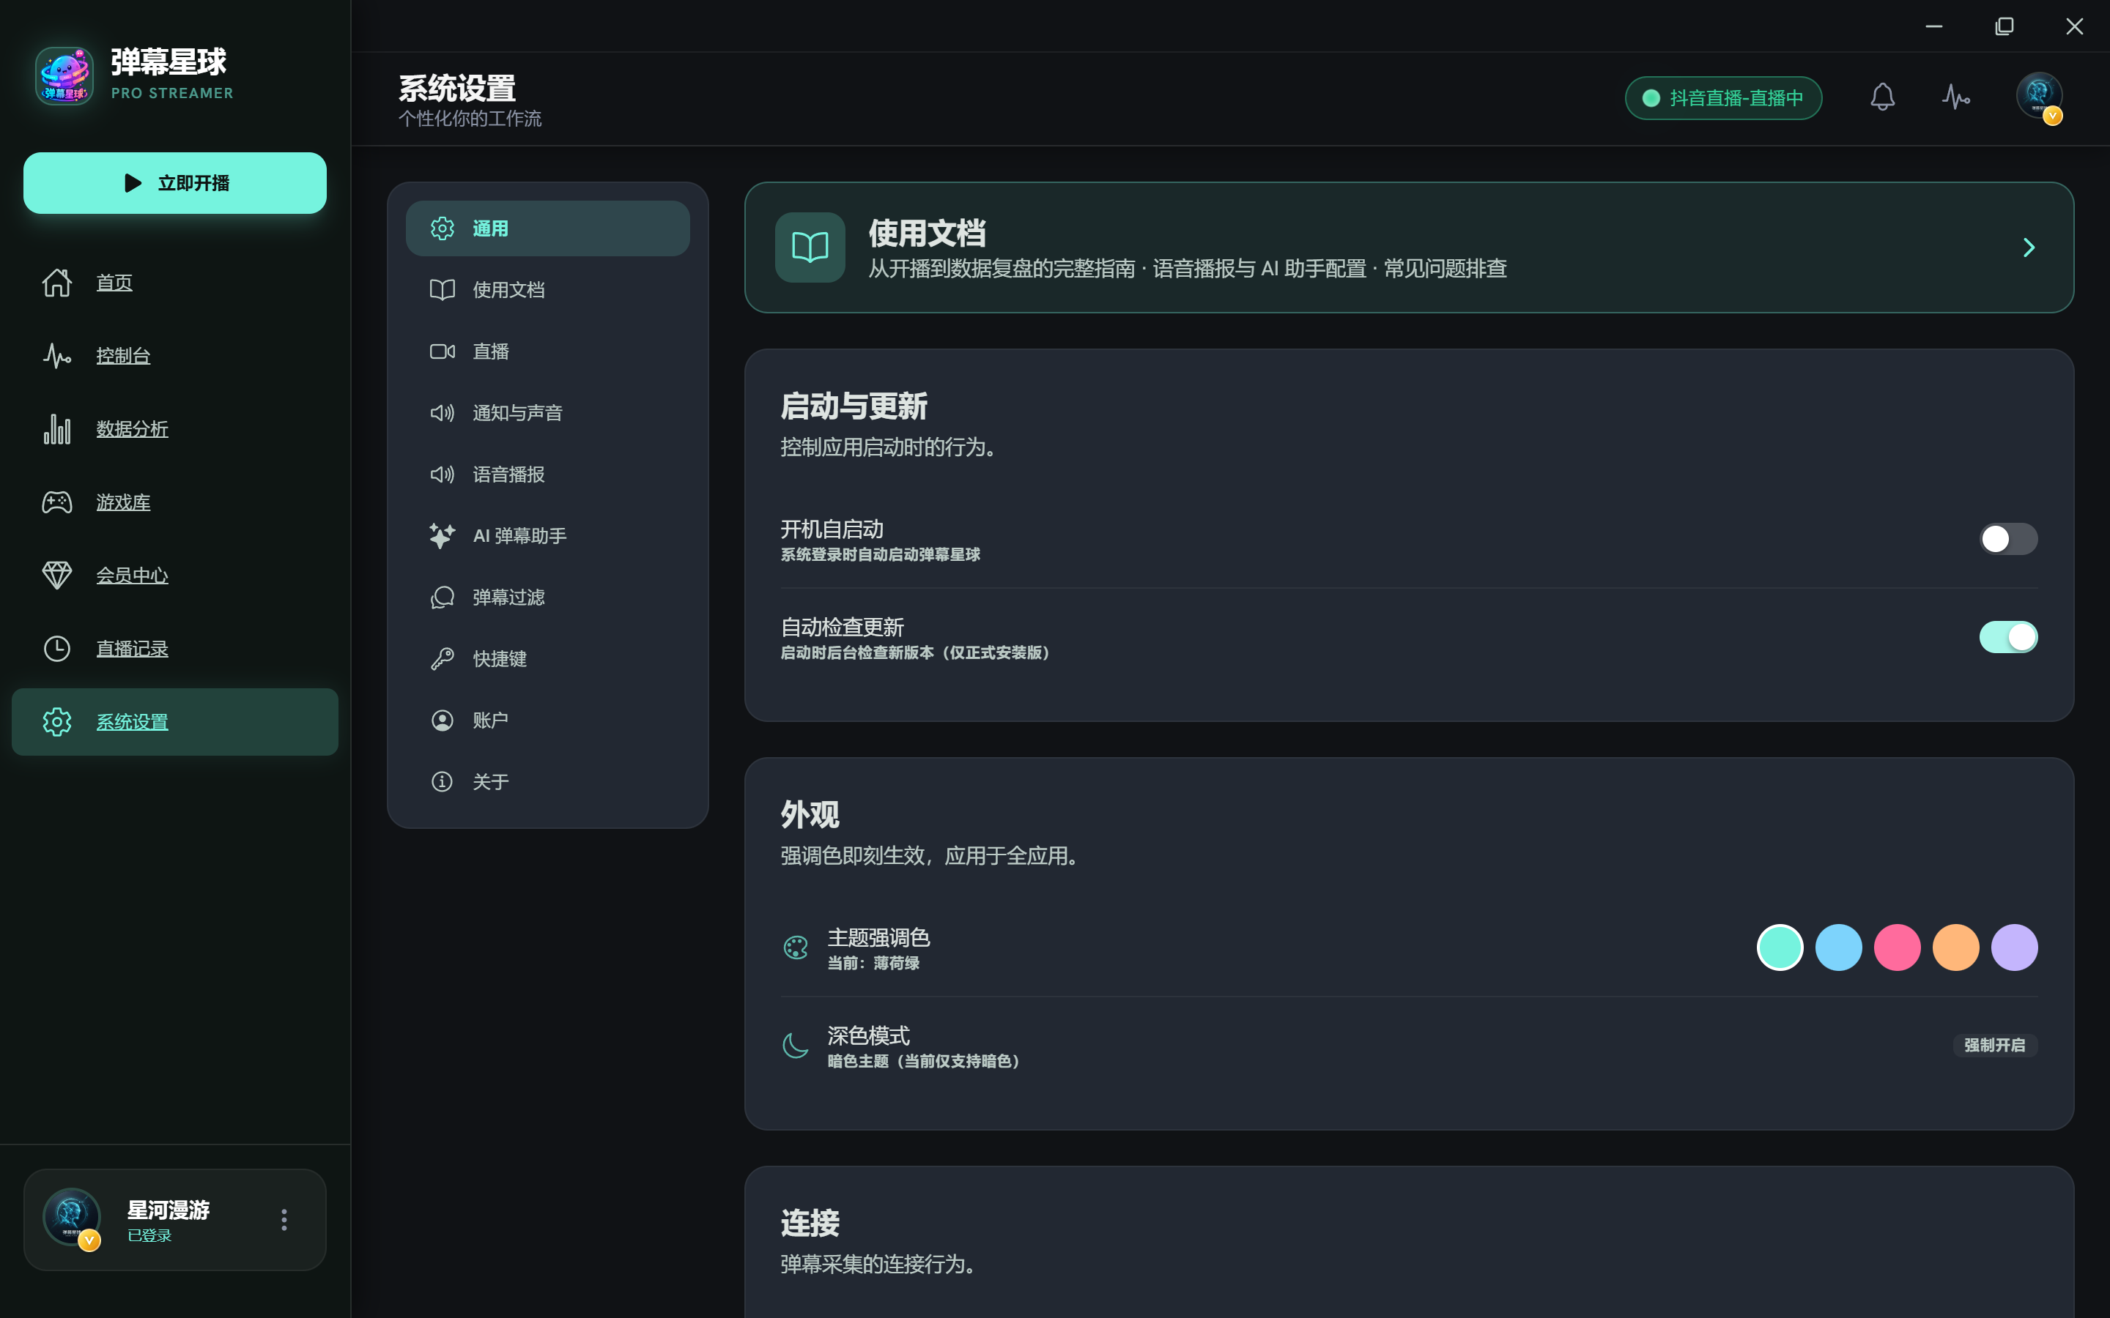Click the moon icon beside 深色模式
This screenshot has width=2110, height=1318.
pyautogui.click(x=795, y=1045)
